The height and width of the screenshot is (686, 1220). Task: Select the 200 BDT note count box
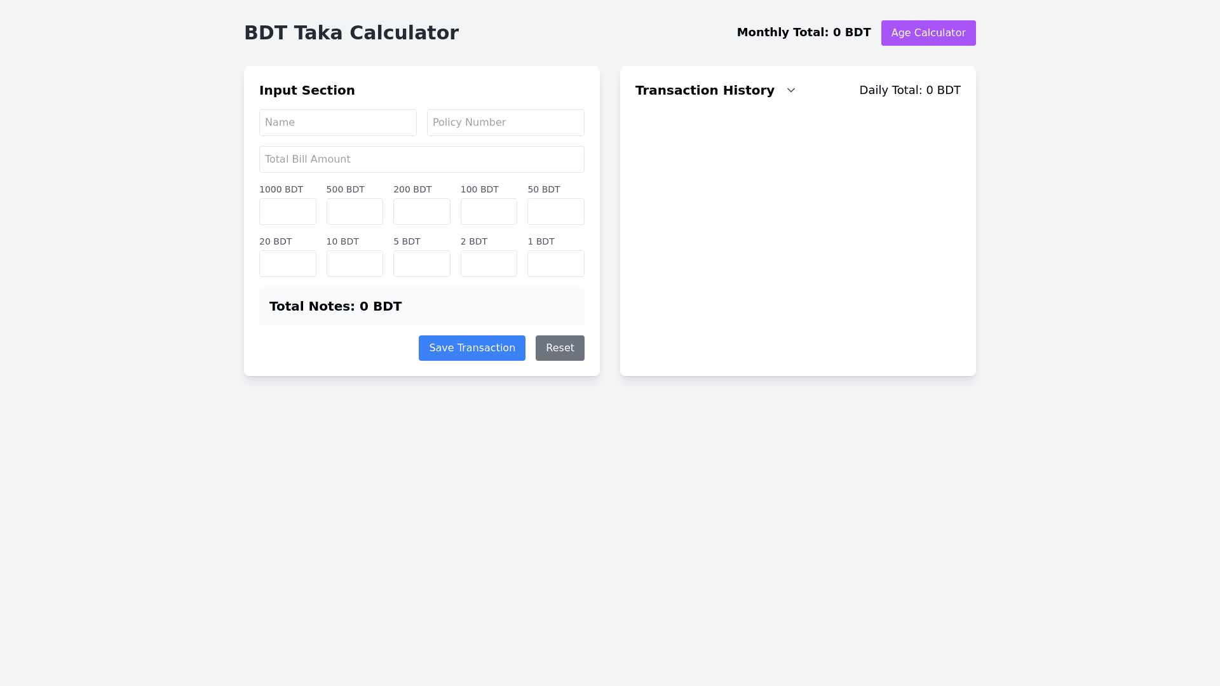pyautogui.click(x=421, y=212)
